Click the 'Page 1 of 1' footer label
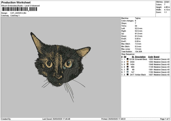The width and height of the screenshot is (171, 121). tap(165, 119)
